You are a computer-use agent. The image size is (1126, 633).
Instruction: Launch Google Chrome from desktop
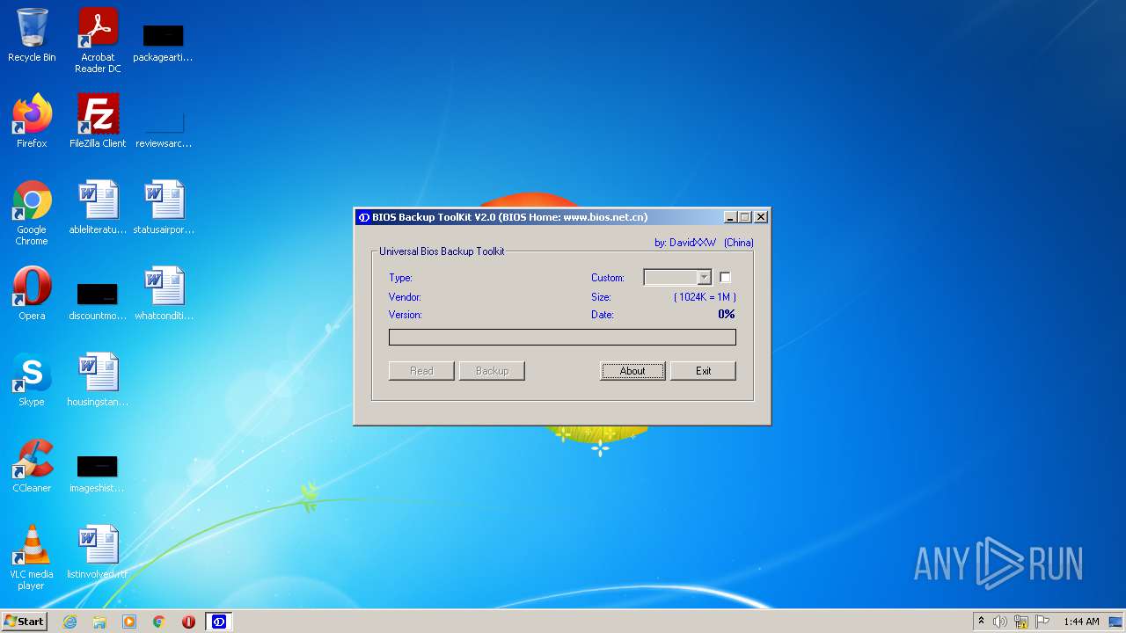point(32,213)
